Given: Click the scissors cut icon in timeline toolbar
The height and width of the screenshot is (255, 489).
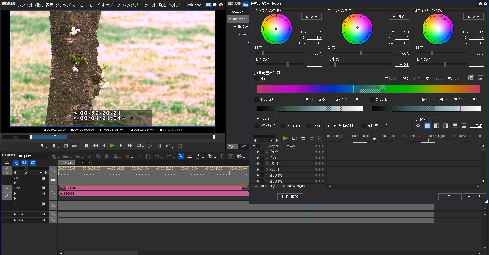Looking at the screenshot, I should (90, 157).
